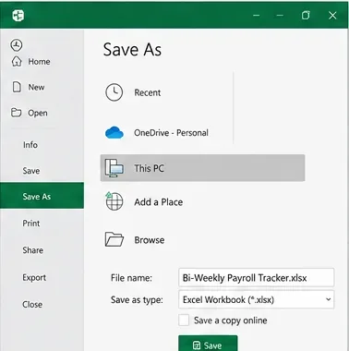Choose OneDrive - Personal location

coord(171,133)
